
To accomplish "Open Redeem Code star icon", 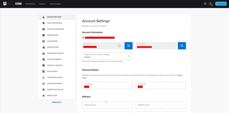I will click(x=44, y=96).
